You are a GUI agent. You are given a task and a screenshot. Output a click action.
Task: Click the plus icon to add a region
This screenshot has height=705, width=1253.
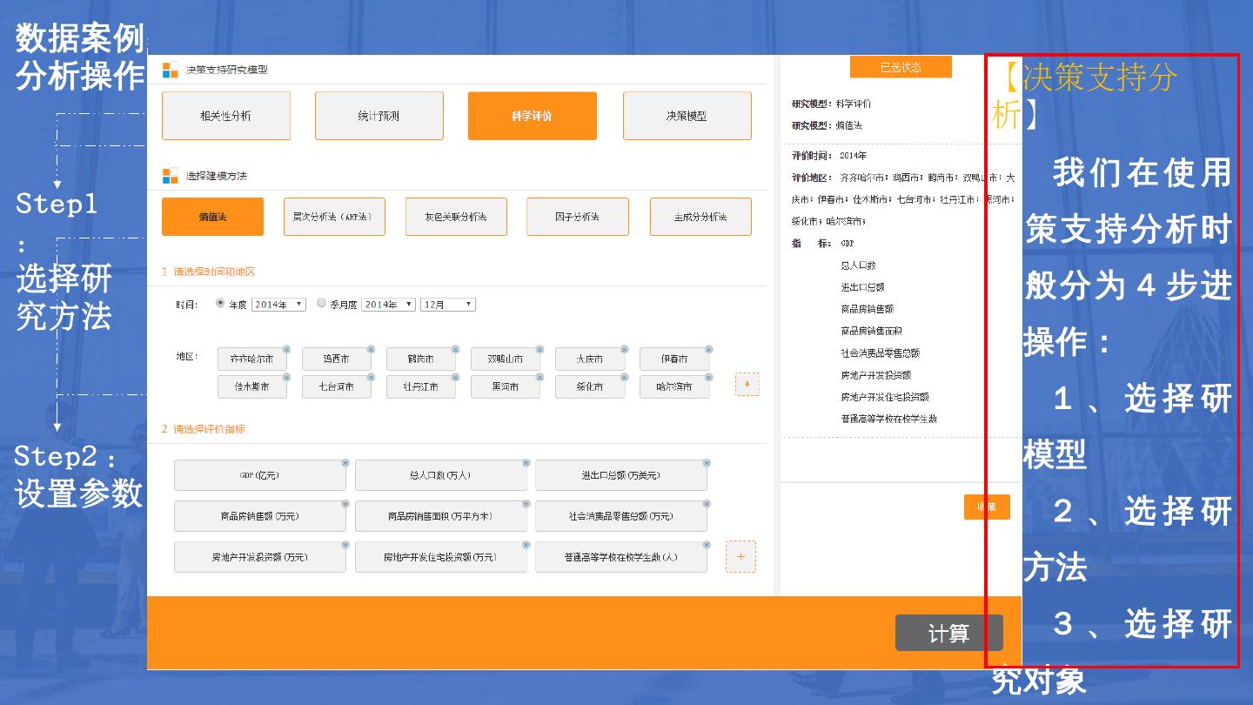747,384
